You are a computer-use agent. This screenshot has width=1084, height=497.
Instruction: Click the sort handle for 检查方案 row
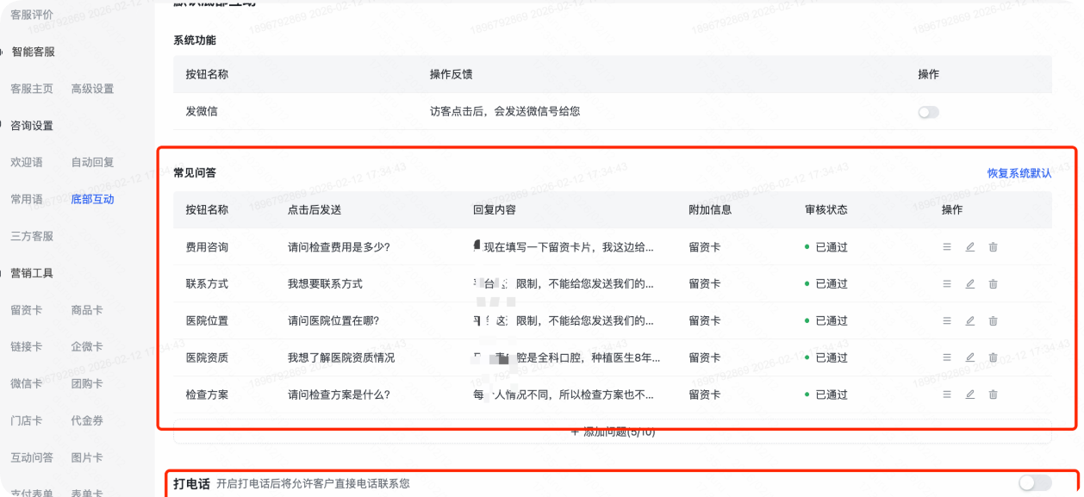click(947, 394)
